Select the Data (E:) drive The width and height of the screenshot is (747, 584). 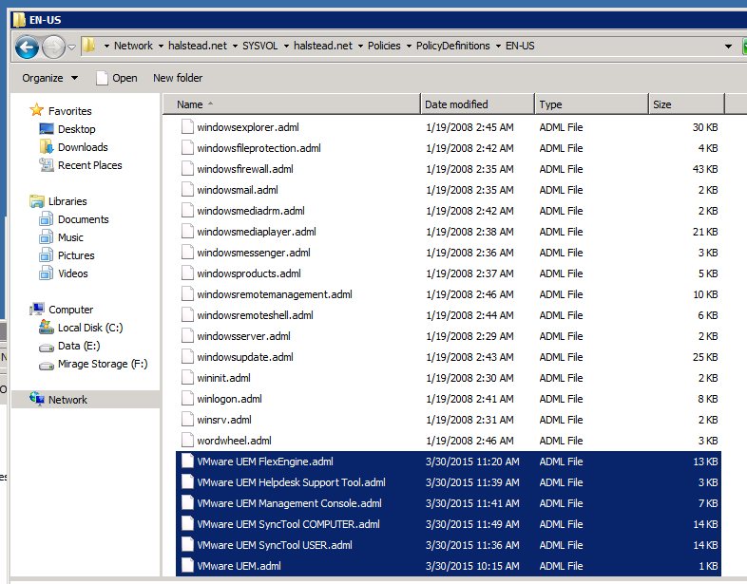tap(78, 346)
